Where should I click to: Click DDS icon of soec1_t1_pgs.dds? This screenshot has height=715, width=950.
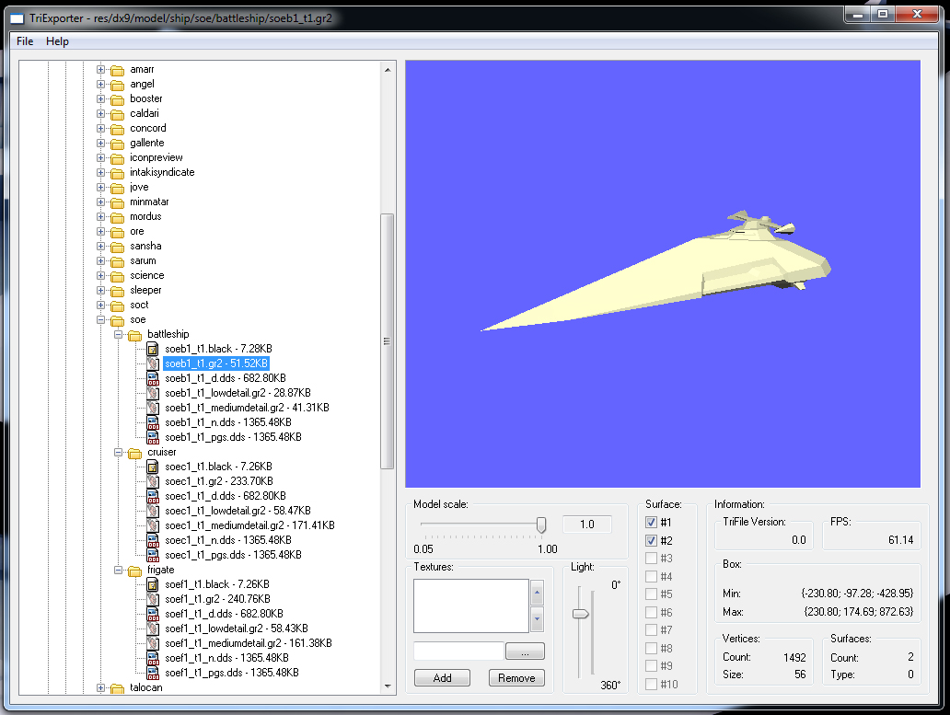pyautogui.click(x=153, y=555)
